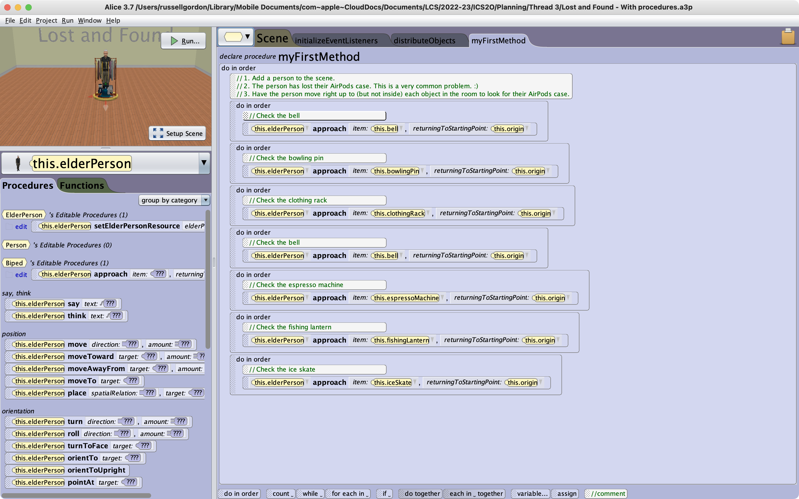799x499 pixels.
Task: Click the Run... button
Action: pos(183,41)
